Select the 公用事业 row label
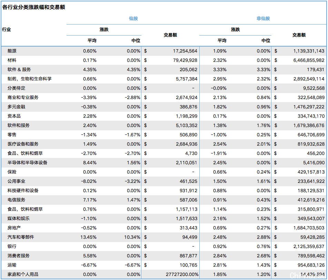 [x=16, y=181]
